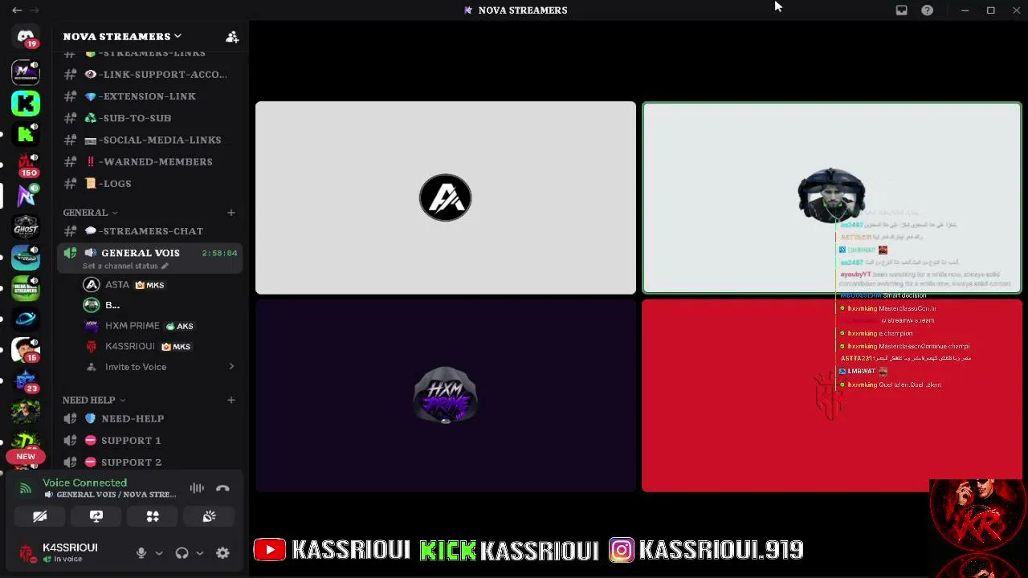Screen dimensions: 1028x578
Task: Open headphone output options arrow
Action: (199, 552)
